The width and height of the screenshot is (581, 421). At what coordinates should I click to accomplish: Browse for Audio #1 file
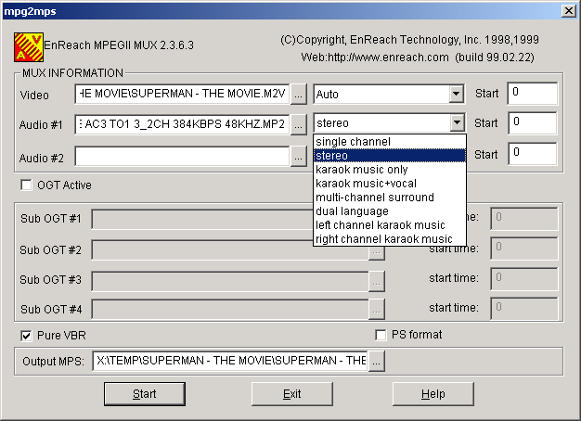pyautogui.click(x=298, y=123)
